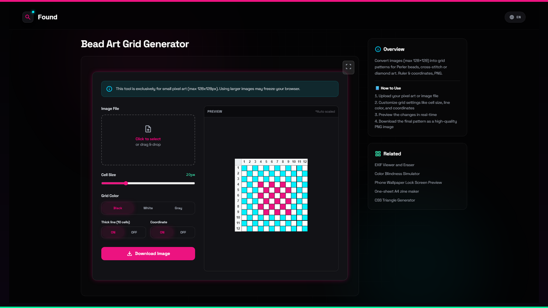Click the Download Image button
This screenshot has height=308, width=548.
(x=148, y=254)
